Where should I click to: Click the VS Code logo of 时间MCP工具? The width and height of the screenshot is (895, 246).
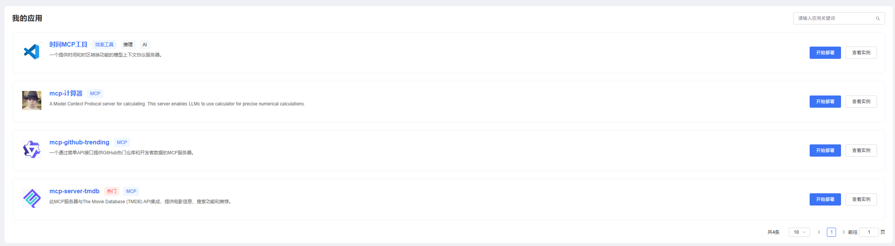[32, 52]
